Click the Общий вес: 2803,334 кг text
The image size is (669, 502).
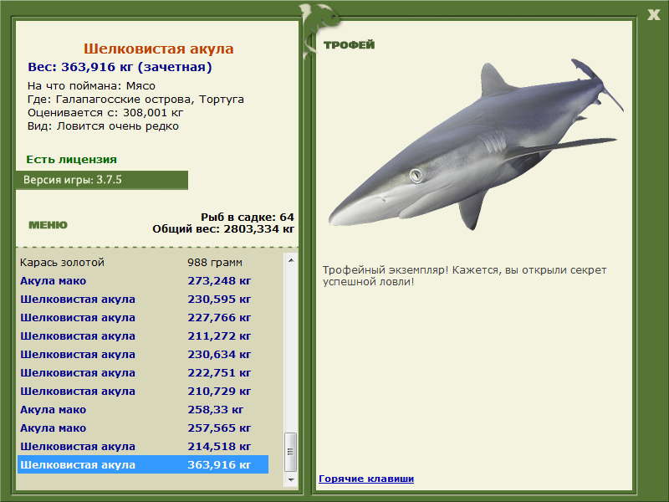[x=223, y=228]
